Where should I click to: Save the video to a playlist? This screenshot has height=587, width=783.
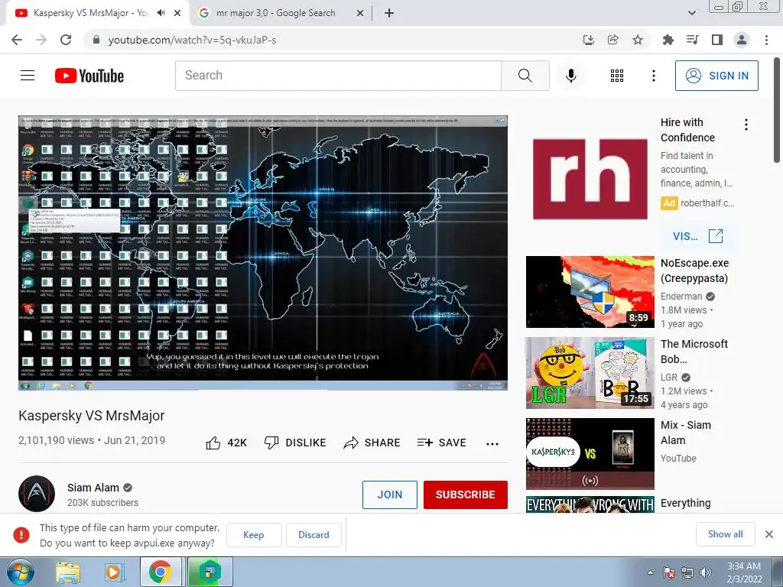(442, 443)
